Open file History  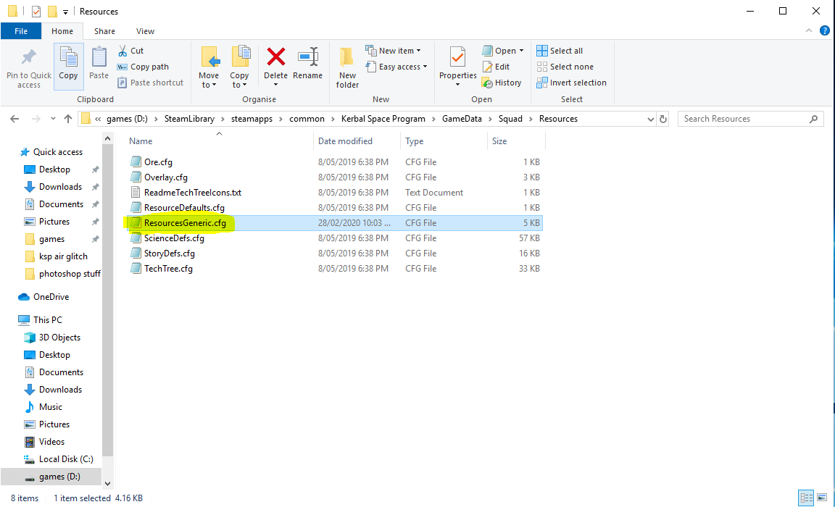[x=502, y=83]
